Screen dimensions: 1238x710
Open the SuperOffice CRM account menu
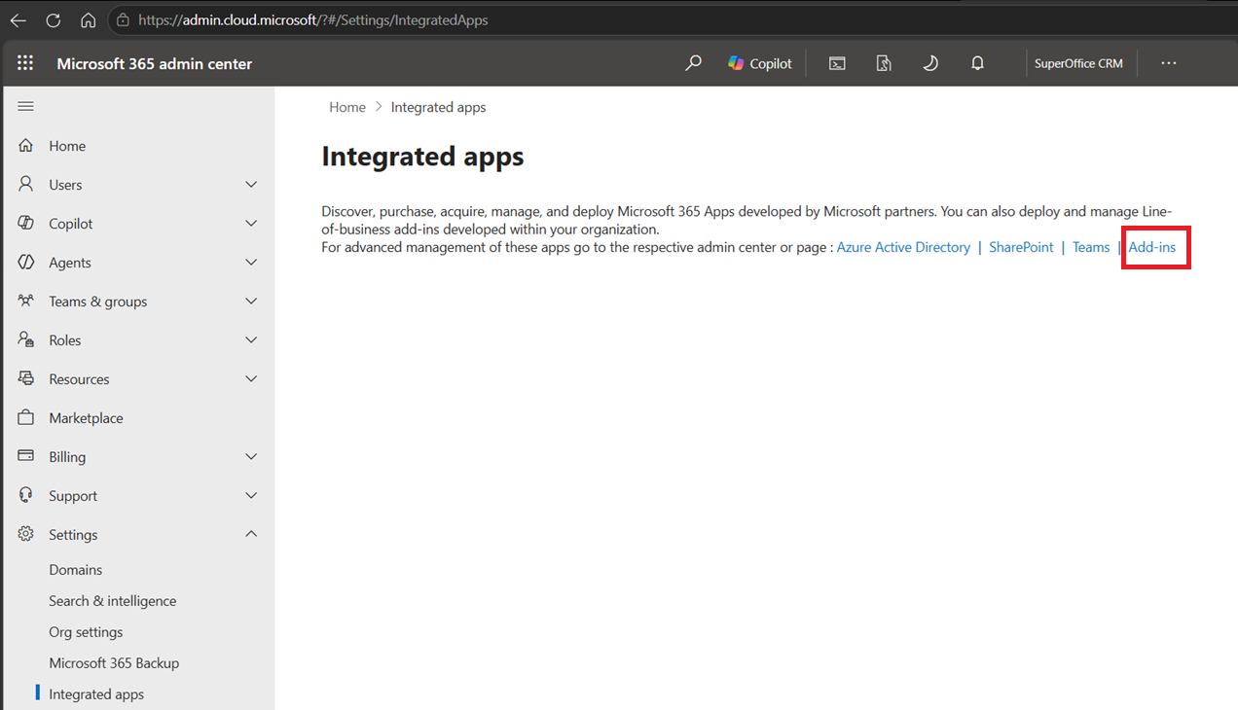(x=1078, y=63)
